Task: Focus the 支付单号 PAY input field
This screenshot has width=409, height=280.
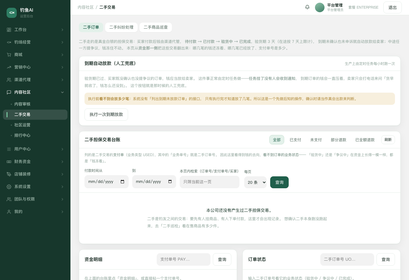Action: (184, 259)
